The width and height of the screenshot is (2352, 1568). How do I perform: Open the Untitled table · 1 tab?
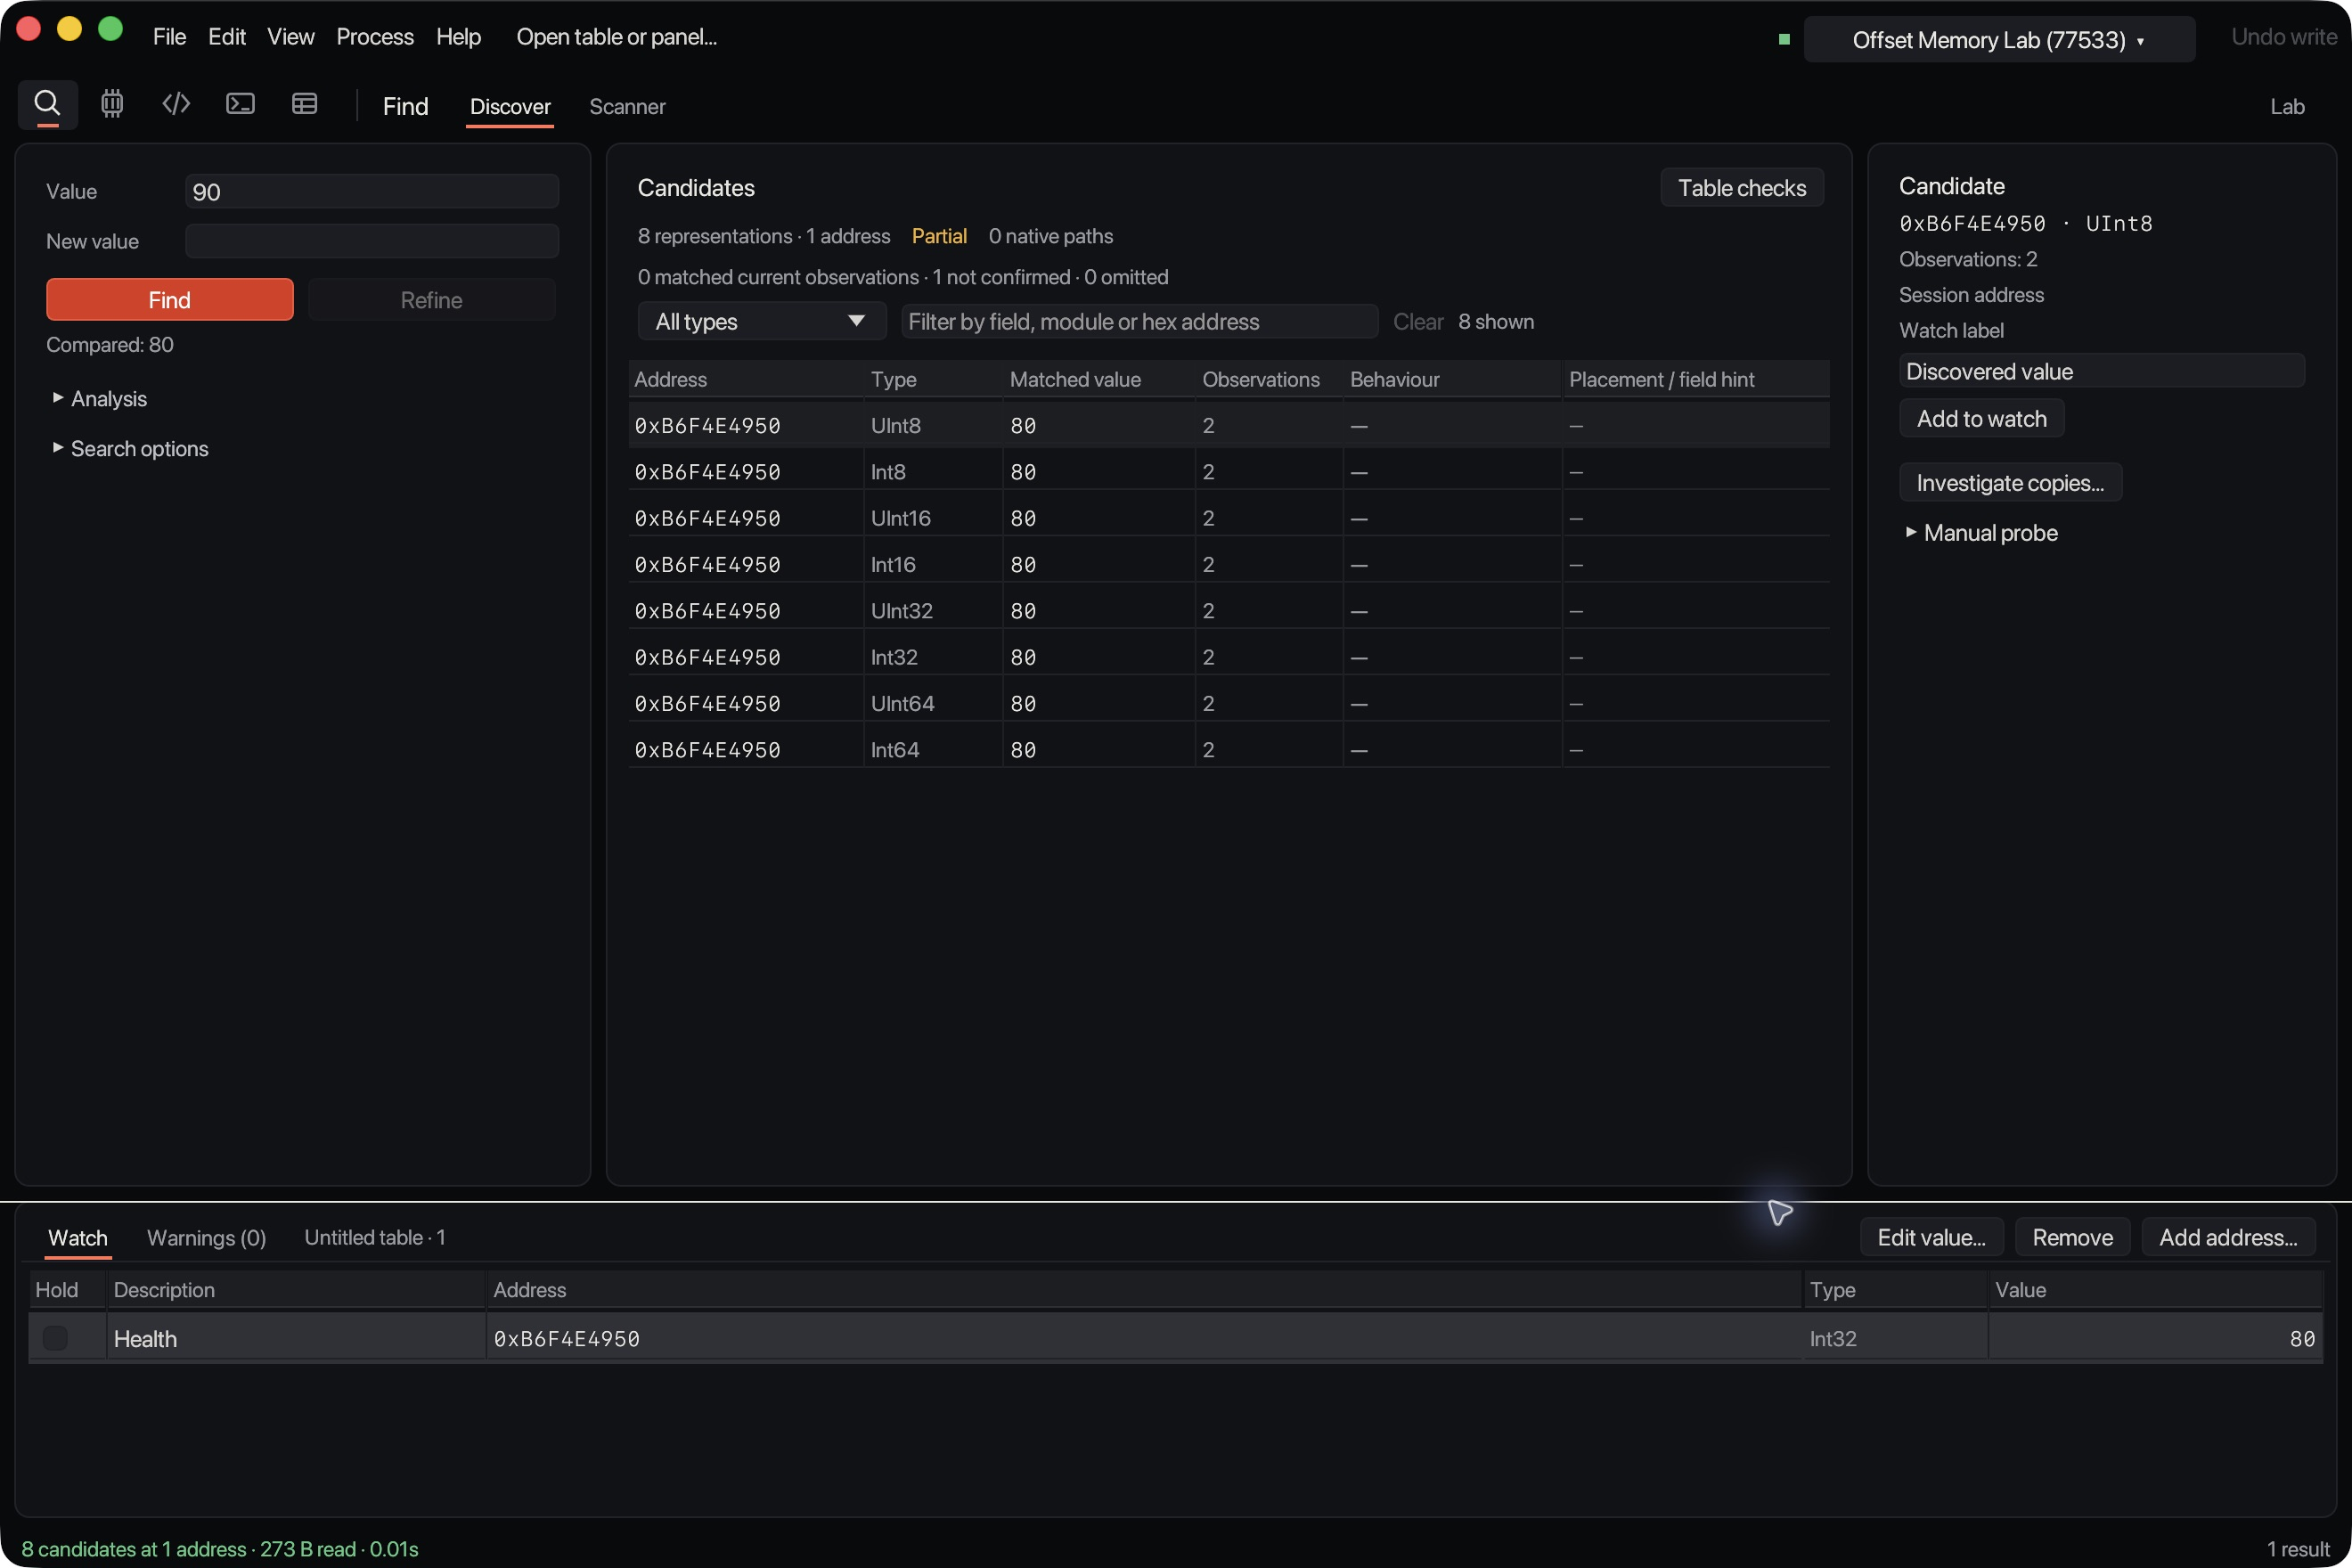click(x=374, y=1237)
